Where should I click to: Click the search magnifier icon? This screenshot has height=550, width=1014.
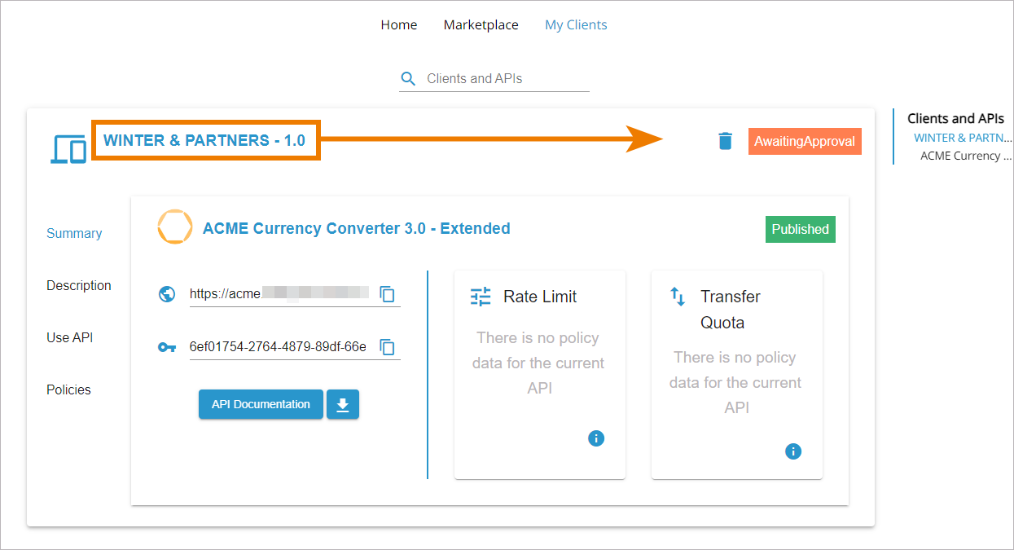pos(409,79)
